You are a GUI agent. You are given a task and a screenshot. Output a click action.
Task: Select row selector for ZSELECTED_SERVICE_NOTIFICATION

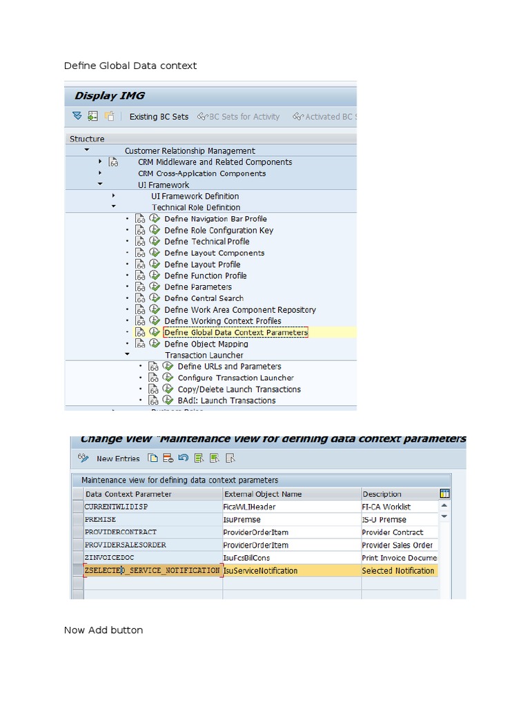78,570
